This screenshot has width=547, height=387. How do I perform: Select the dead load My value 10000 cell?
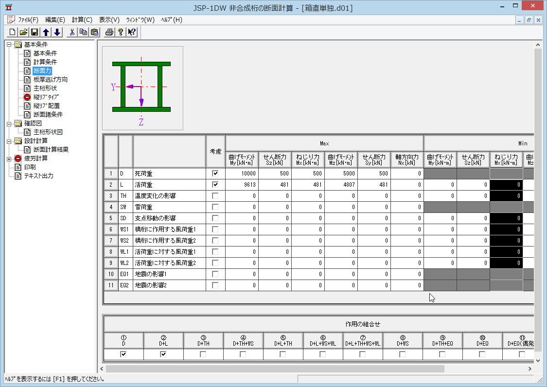pos(242,174)
